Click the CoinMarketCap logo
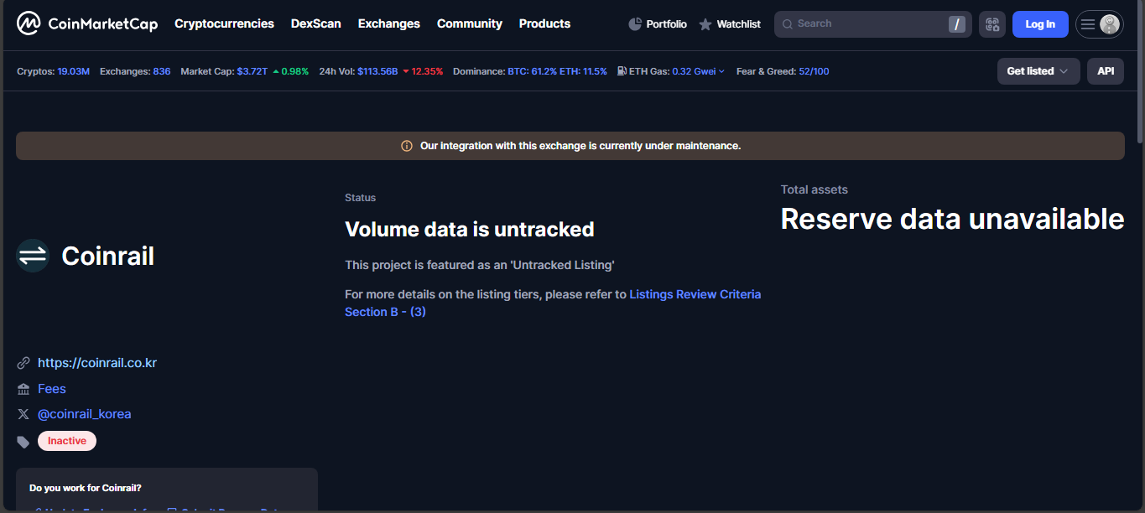Screen dimensions: 1145x513 coord(87,23)
